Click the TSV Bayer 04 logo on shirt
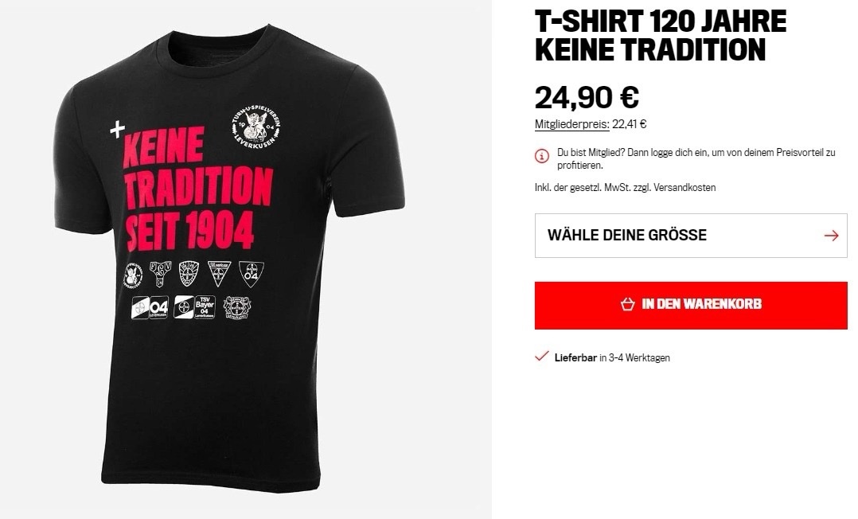The height and width of the screenshot is (519, 858). [x=195, y=306]
